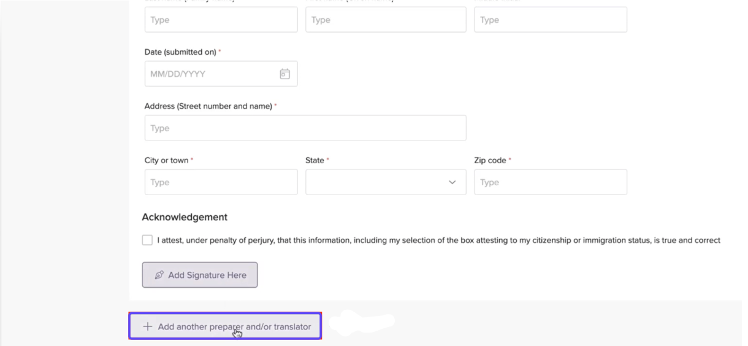Focus the rightmost input in the top row
Screen dimensions: 748x346
coord(550,20)
